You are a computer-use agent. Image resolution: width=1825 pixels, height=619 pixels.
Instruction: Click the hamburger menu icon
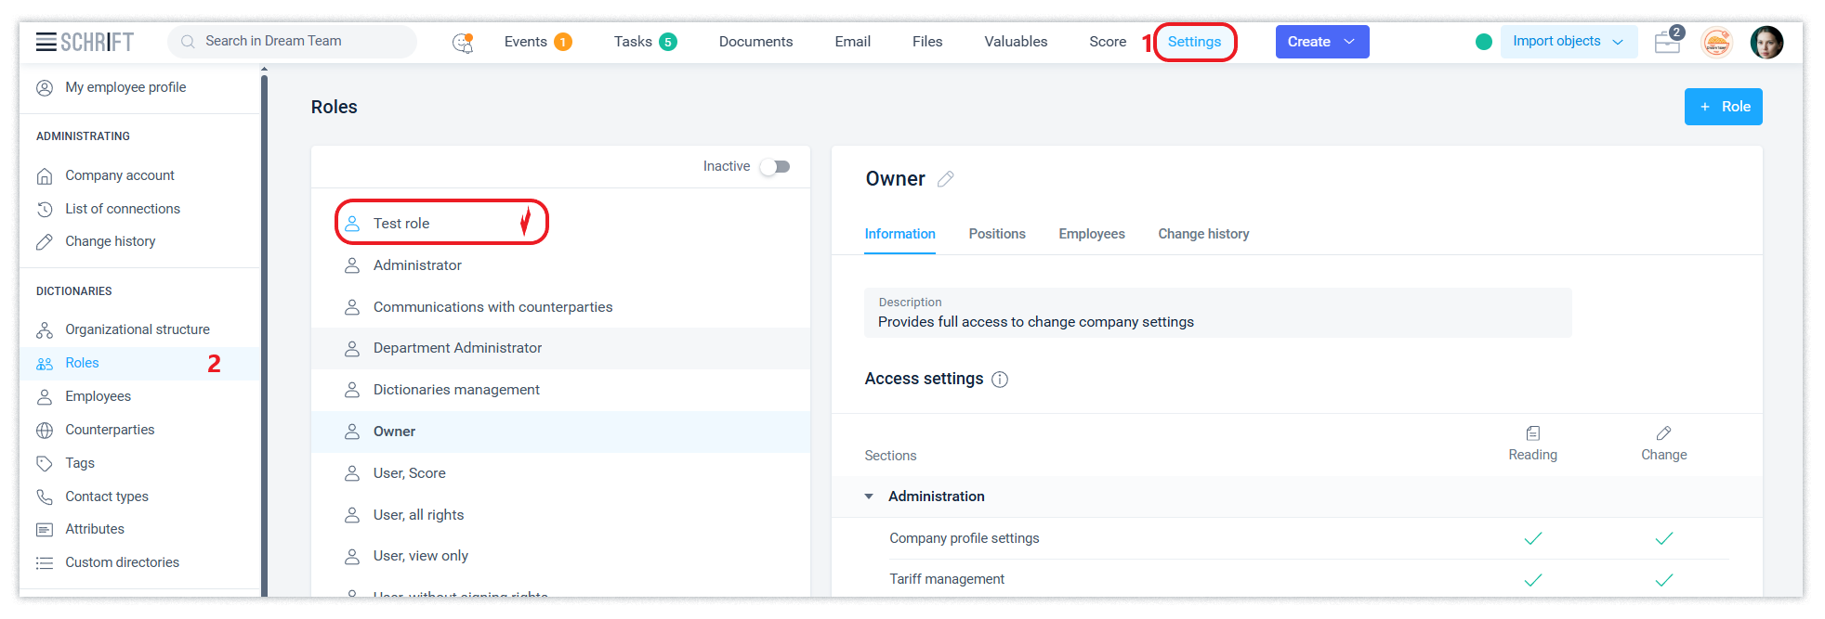point(46,42)
